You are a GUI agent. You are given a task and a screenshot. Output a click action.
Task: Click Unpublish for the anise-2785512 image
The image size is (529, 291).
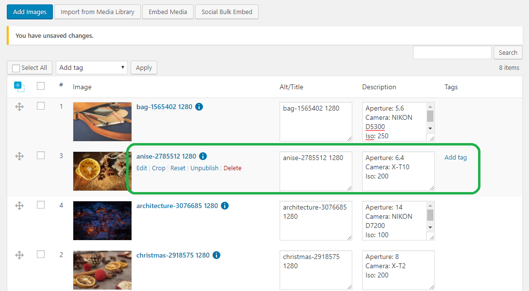[204, 168]
